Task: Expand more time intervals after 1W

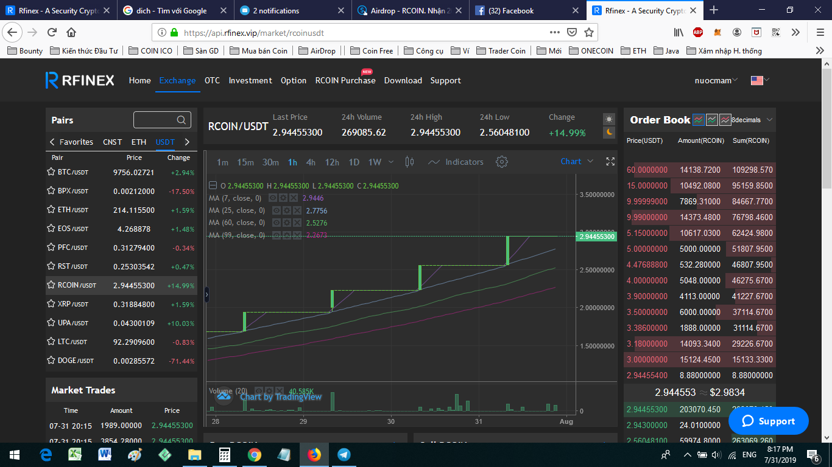Action: point(391,162)
